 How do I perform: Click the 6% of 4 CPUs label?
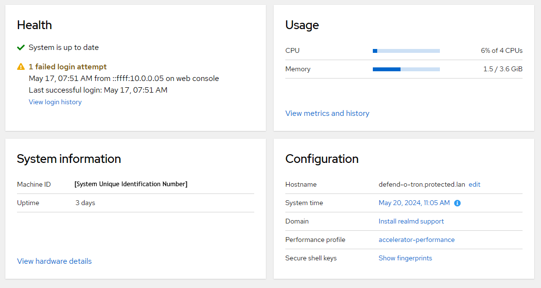click(x=496, y=50)
